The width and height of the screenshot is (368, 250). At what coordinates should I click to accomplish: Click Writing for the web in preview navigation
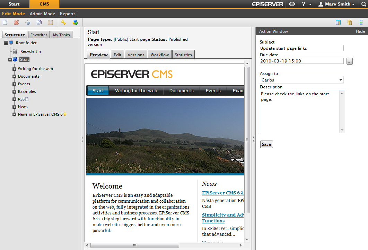click(136, 90)
